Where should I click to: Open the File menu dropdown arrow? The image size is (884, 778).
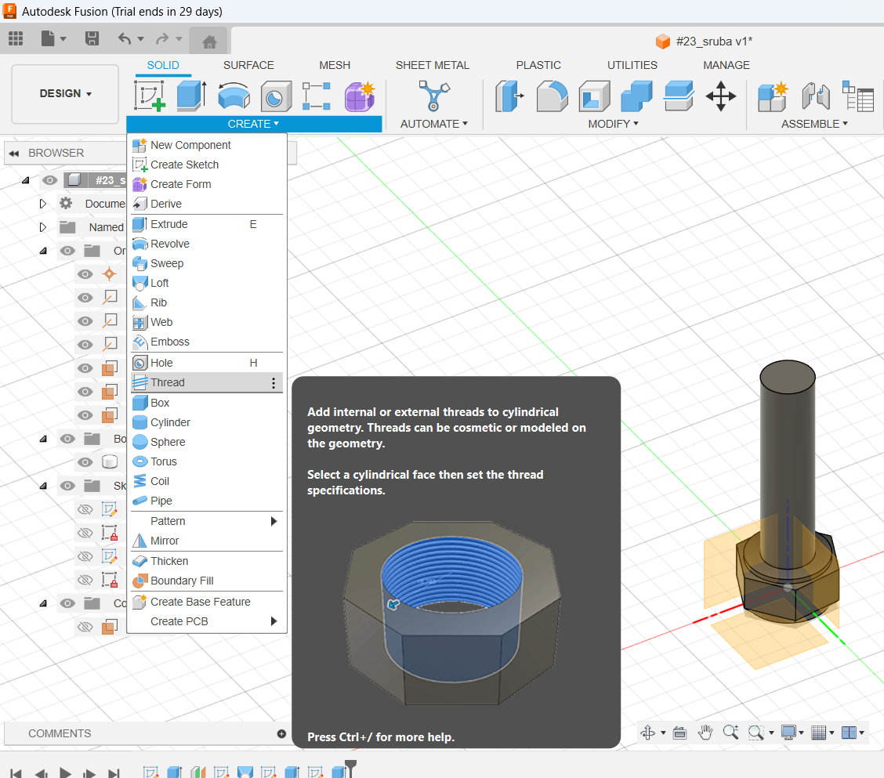pos(63,39)
